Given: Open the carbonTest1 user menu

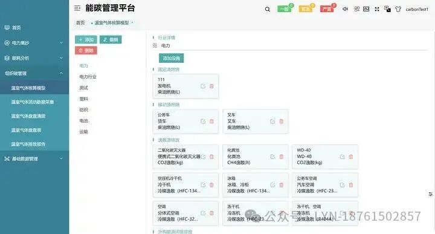Looking at the screenshot, I should [417, 9].
